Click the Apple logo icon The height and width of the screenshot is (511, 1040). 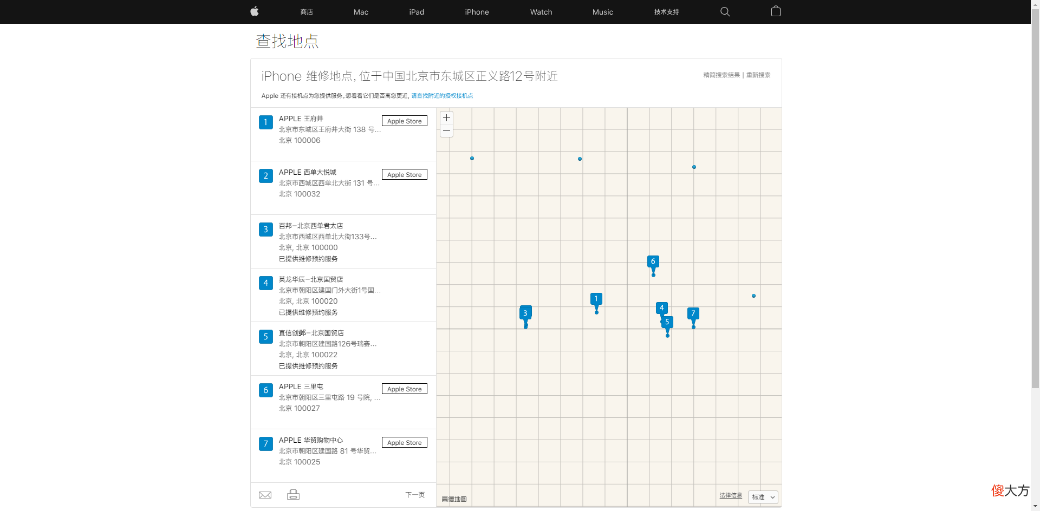[255, 11]
